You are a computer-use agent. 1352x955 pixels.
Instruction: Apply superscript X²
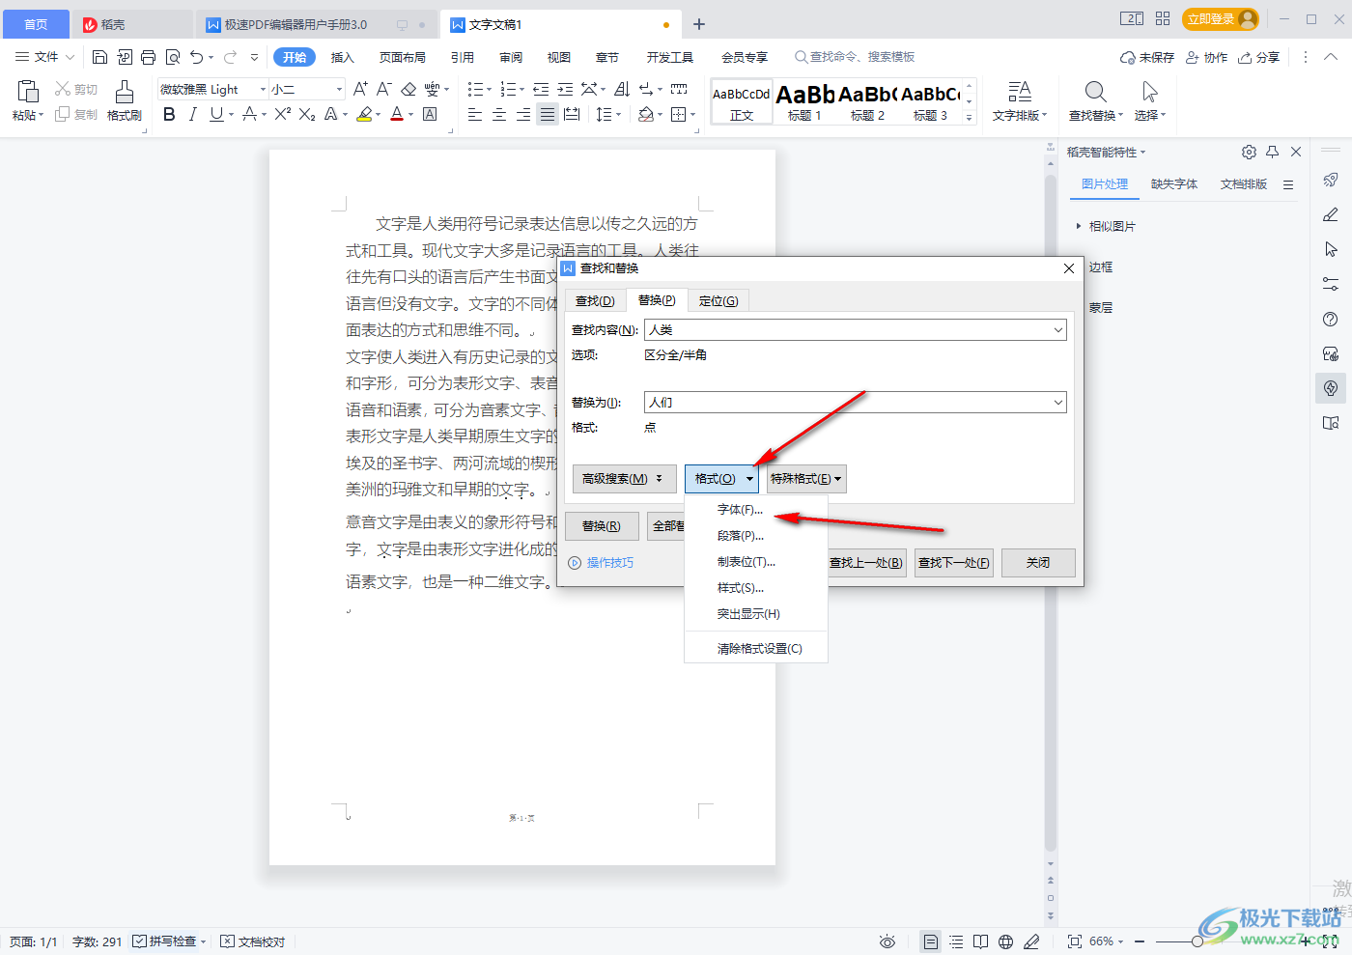282,114
